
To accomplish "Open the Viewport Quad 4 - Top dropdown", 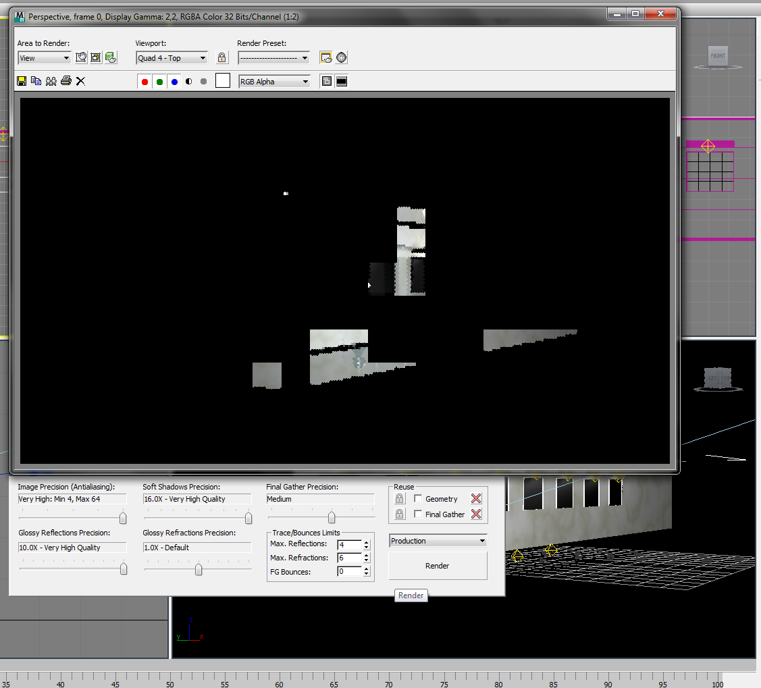I will (x=172, y=58).
